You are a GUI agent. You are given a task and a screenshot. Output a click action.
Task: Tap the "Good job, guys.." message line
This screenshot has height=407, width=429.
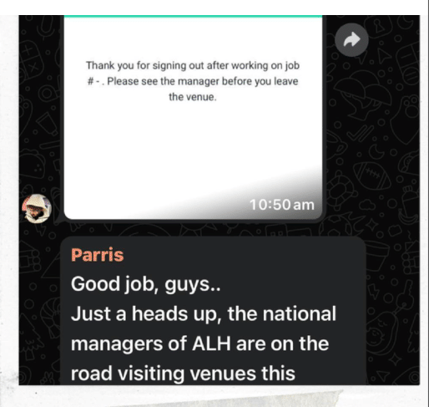click(x=146, y=284)
